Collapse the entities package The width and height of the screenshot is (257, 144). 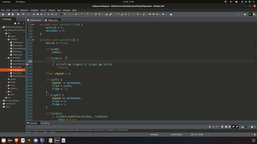coord(6,39)
